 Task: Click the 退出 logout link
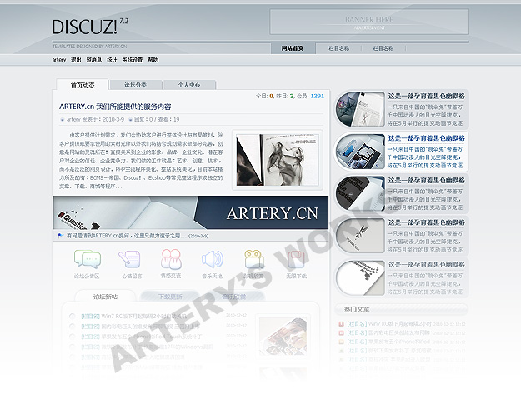[x=76, y=60]
